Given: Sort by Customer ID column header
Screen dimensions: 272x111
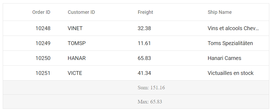Looking at the screenshot, I should point(81,12).
